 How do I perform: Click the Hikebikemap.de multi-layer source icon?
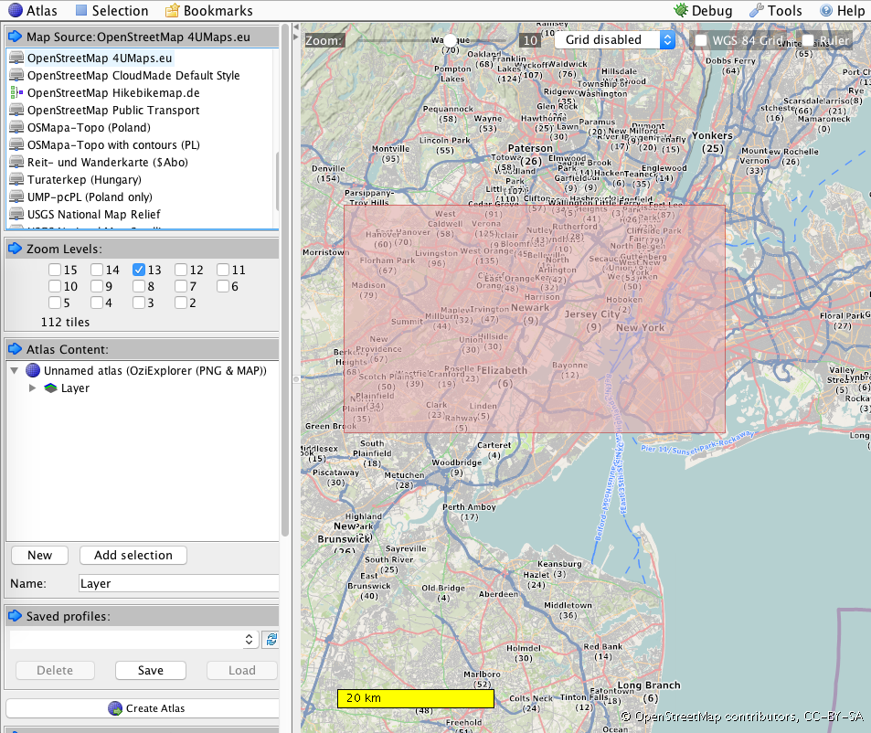[x=16, y=92]
